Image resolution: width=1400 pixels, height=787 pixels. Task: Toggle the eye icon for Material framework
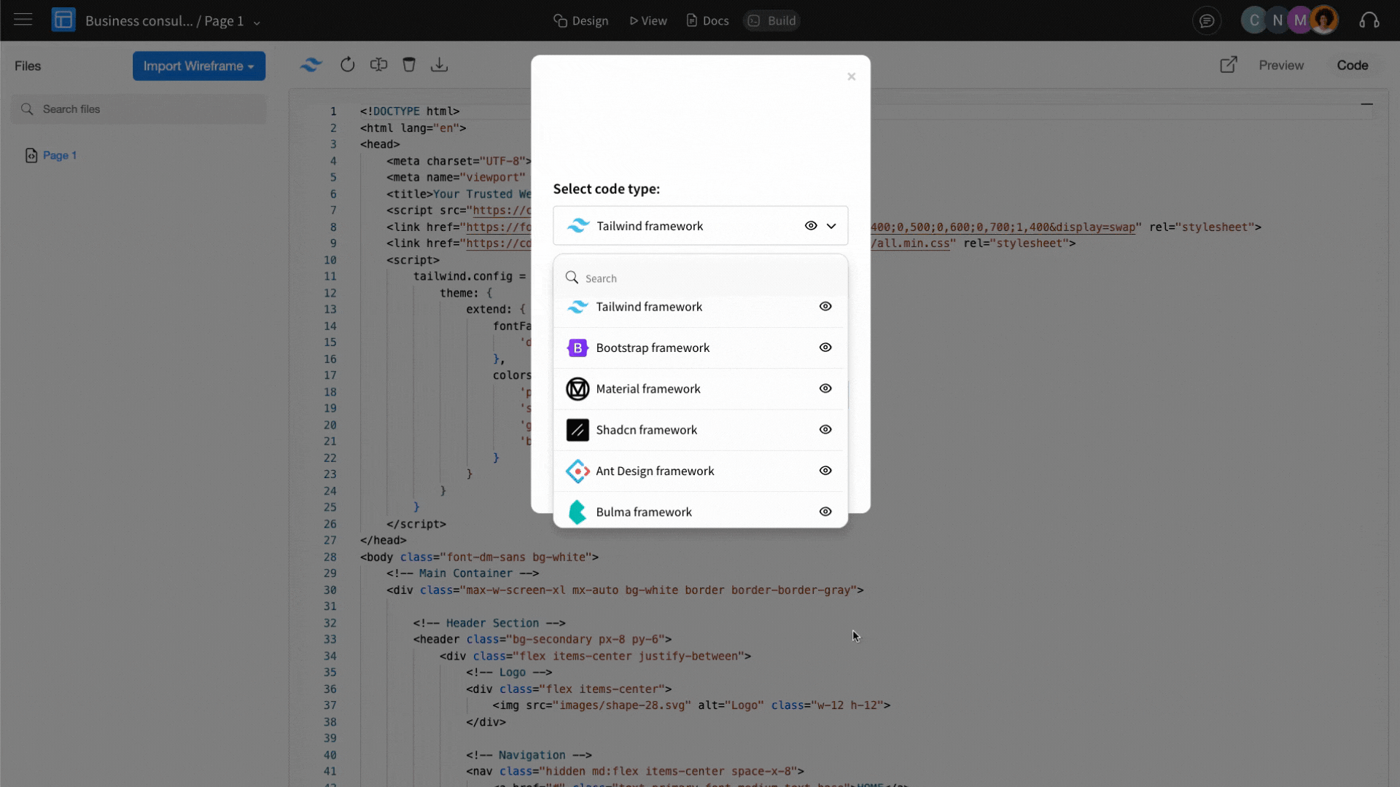tap(825, 388)
